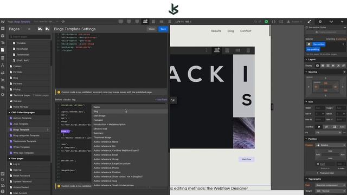Viewport: 347px width, 195px height.
Task: Open the search tool in left sidebar
Action: click(x=3, y=180)
